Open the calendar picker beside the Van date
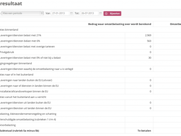Image resolution: width=181 pixels, height=136 pixels. point(71,13)
